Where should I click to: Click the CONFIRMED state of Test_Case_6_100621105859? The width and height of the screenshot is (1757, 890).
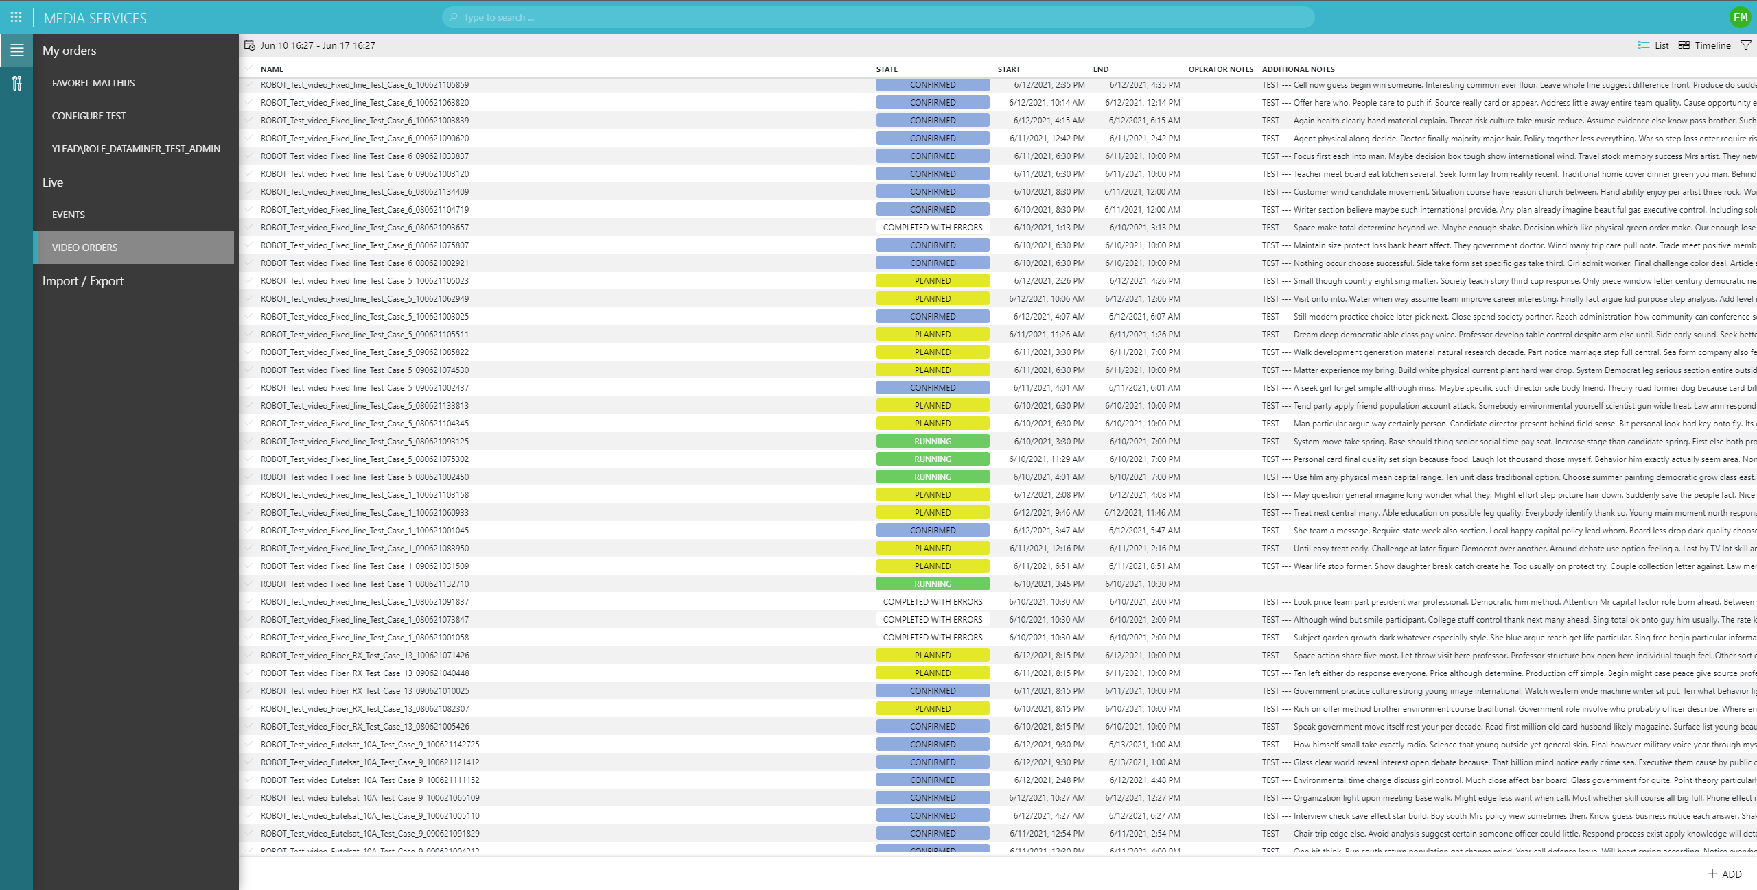[933, 84]
